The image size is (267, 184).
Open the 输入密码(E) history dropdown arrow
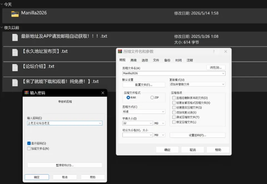(100, 123)
